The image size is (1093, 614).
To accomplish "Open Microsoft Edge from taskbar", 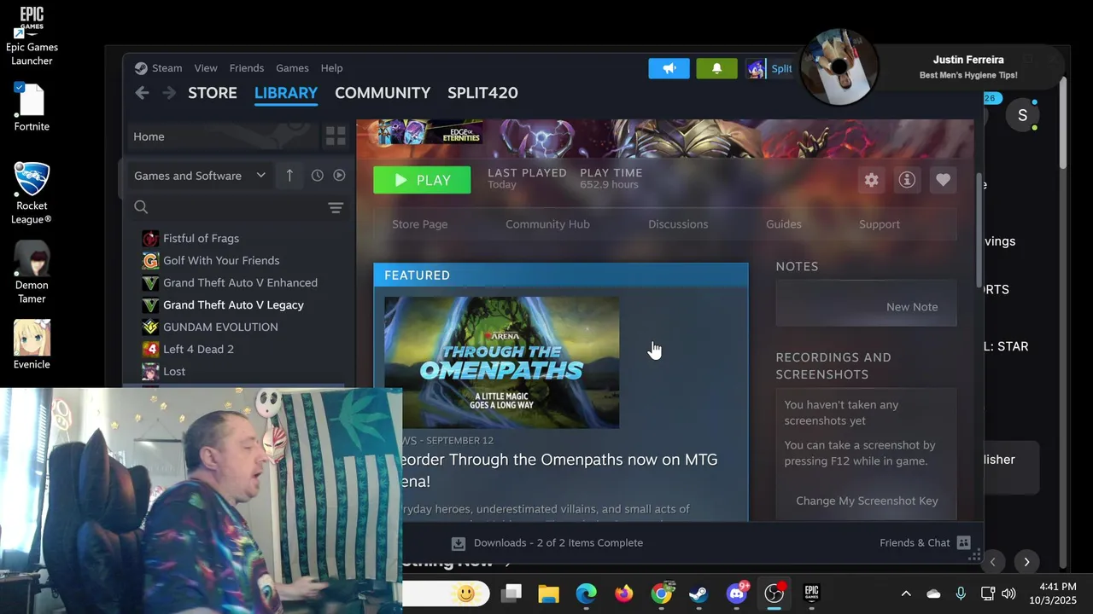I will 586,593.
